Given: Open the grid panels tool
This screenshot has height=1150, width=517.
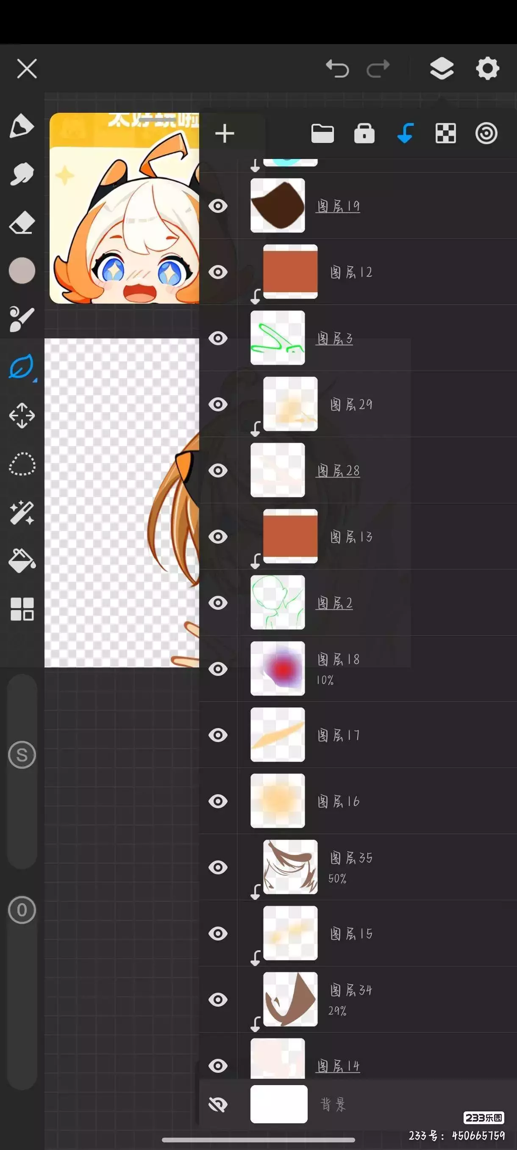Looking at the screenshot, I should 22,609.
